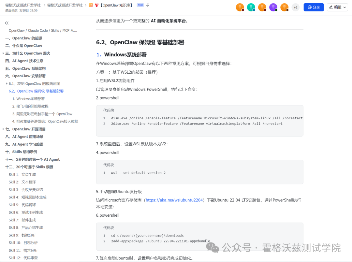Open the purple collaborator avatar
Viewport: 352px width, 262px height.
[273, 7]
